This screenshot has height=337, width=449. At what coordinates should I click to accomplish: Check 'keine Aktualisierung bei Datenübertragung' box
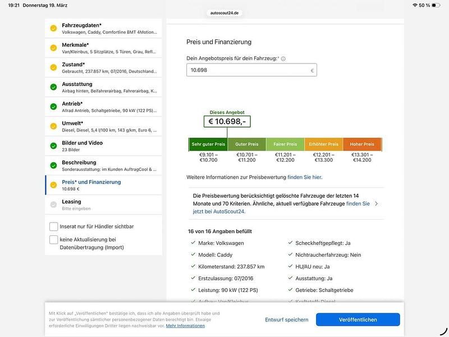54,239
